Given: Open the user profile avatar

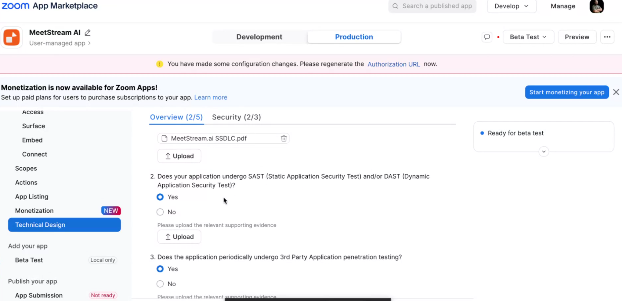Looking at the screenshot, I should 597,6.
